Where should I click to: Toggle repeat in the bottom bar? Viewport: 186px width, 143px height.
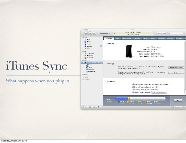[x=94, y=107]
